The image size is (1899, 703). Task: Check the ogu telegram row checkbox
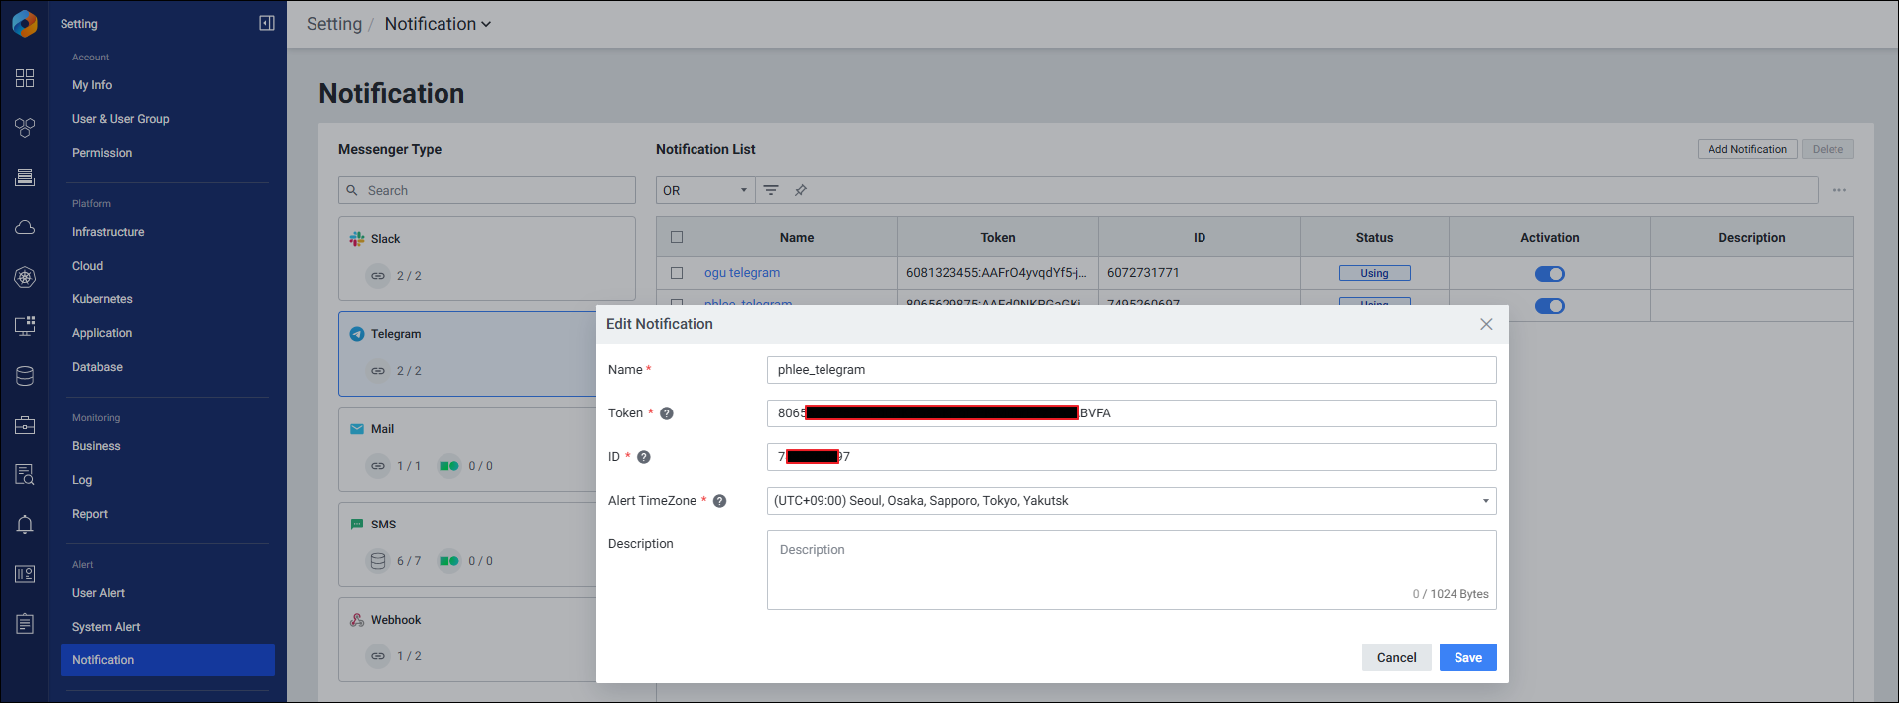pyautogui.click(x=677, y=273)
